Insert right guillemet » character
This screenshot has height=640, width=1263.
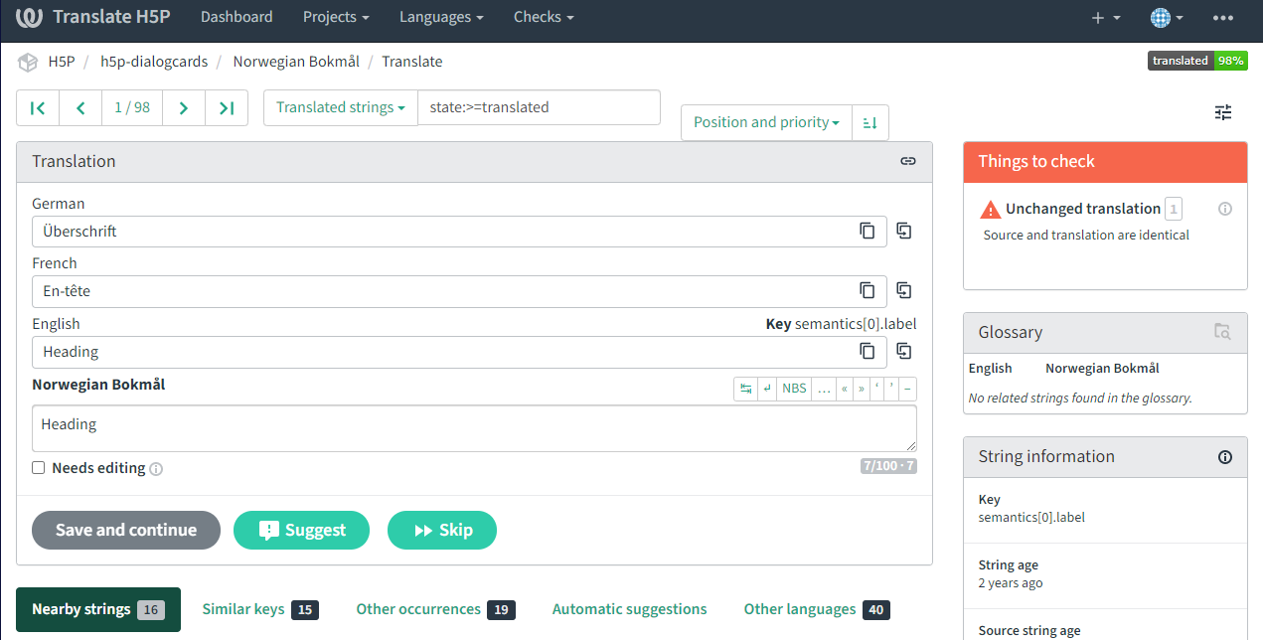tap(862, 389)
